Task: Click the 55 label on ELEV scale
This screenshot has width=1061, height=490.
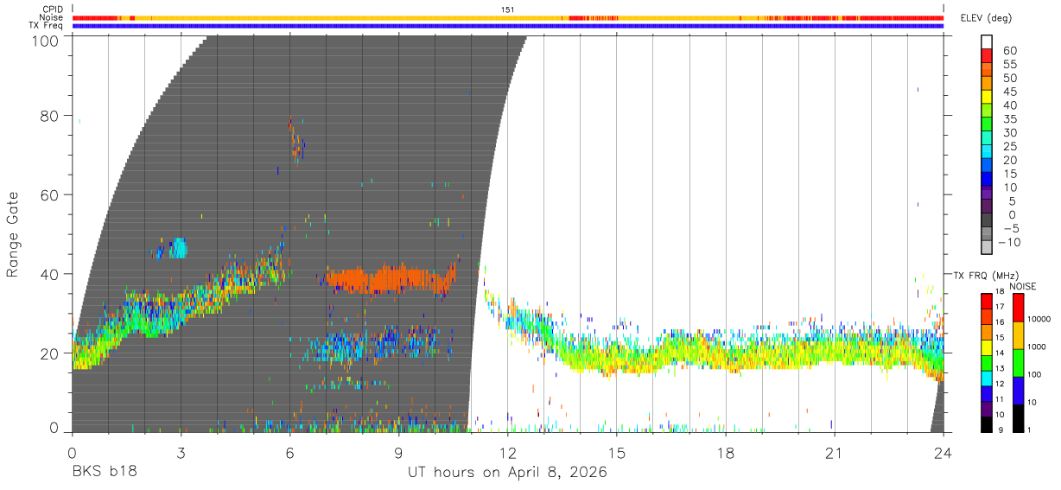Action: [x=1010, y=64]
